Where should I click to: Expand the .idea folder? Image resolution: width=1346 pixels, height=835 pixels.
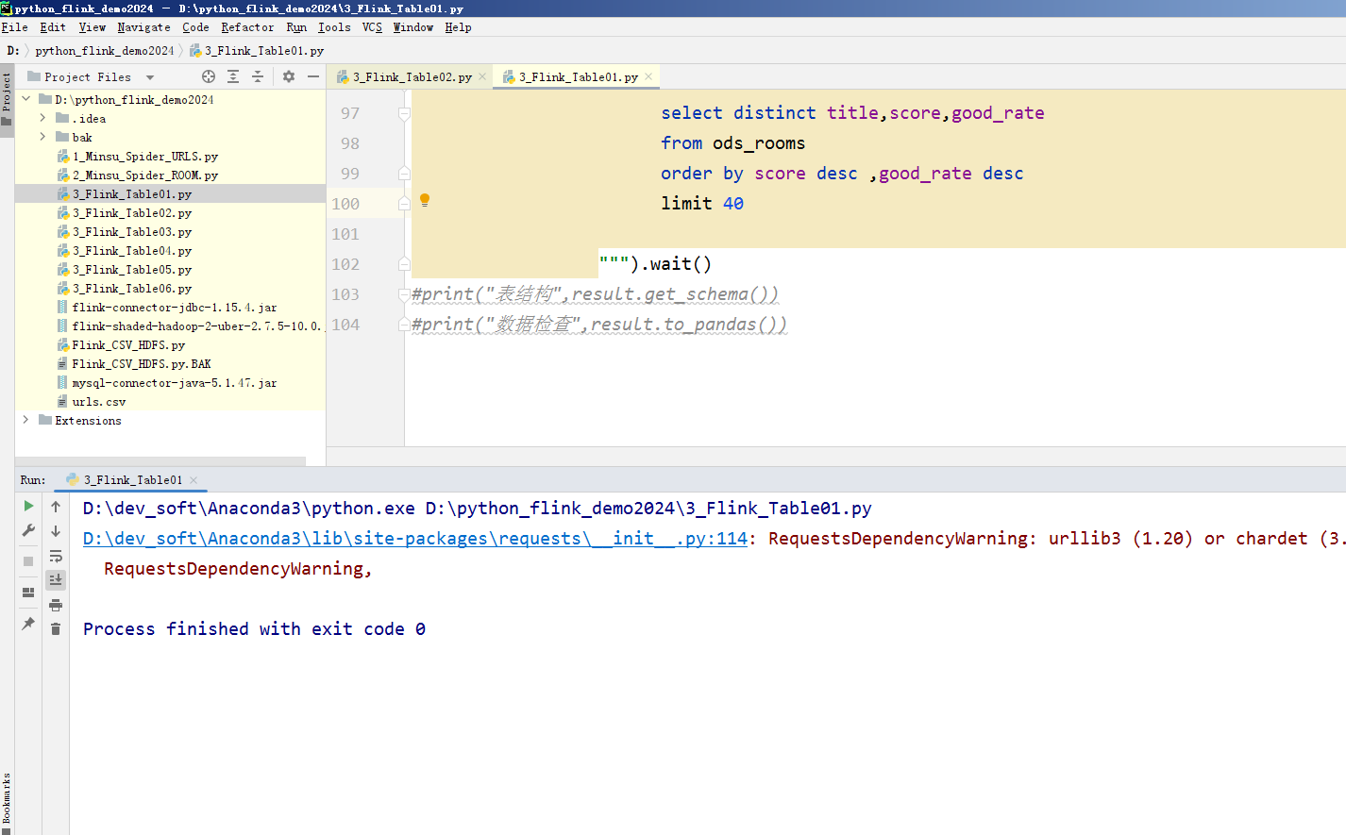[42, 118]
